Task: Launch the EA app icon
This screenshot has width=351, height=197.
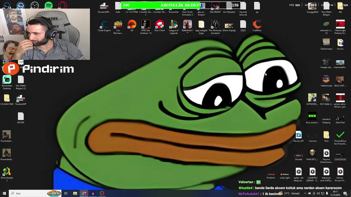Action: point(132,26)
